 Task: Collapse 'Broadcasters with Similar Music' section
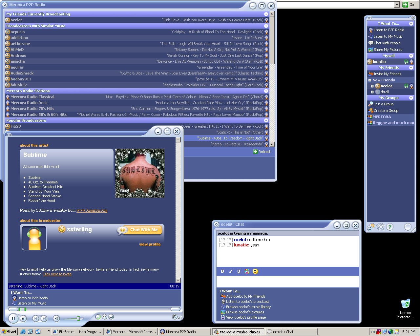(266, 26)
